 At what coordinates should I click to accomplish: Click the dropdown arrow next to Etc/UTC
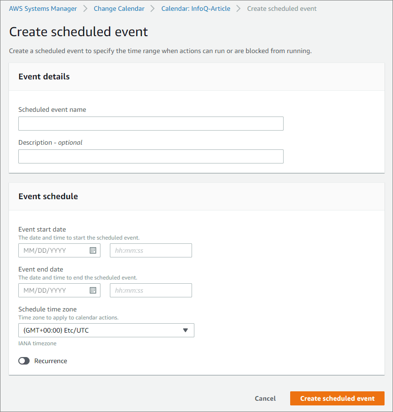pyautogui.click(x=185, y=330)
